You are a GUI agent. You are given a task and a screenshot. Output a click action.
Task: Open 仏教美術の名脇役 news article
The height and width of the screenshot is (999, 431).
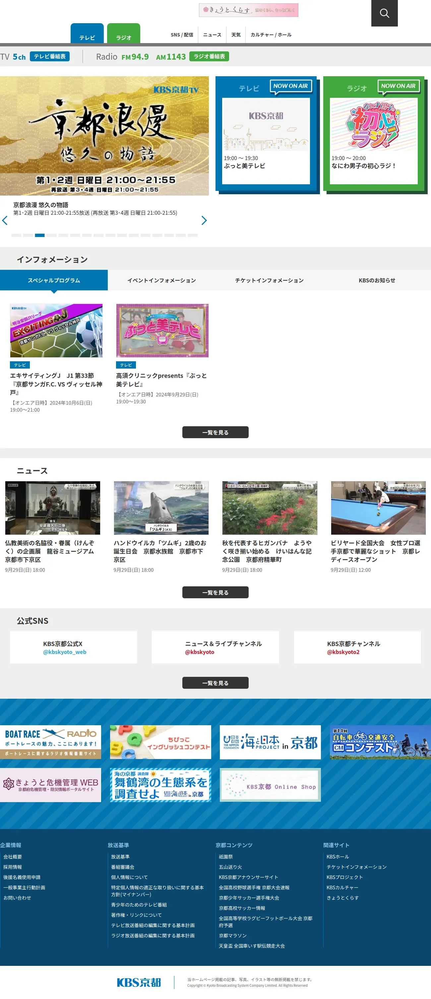[x=52, y=527]
